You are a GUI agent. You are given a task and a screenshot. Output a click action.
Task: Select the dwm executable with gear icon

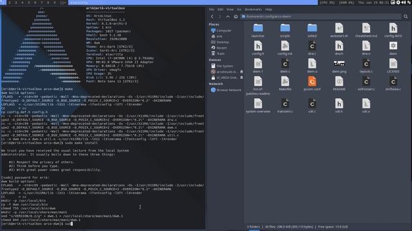(393, 48)
